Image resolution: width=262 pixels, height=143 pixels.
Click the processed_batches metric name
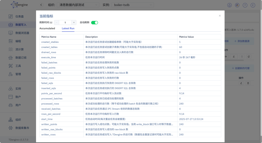(52, 99)
